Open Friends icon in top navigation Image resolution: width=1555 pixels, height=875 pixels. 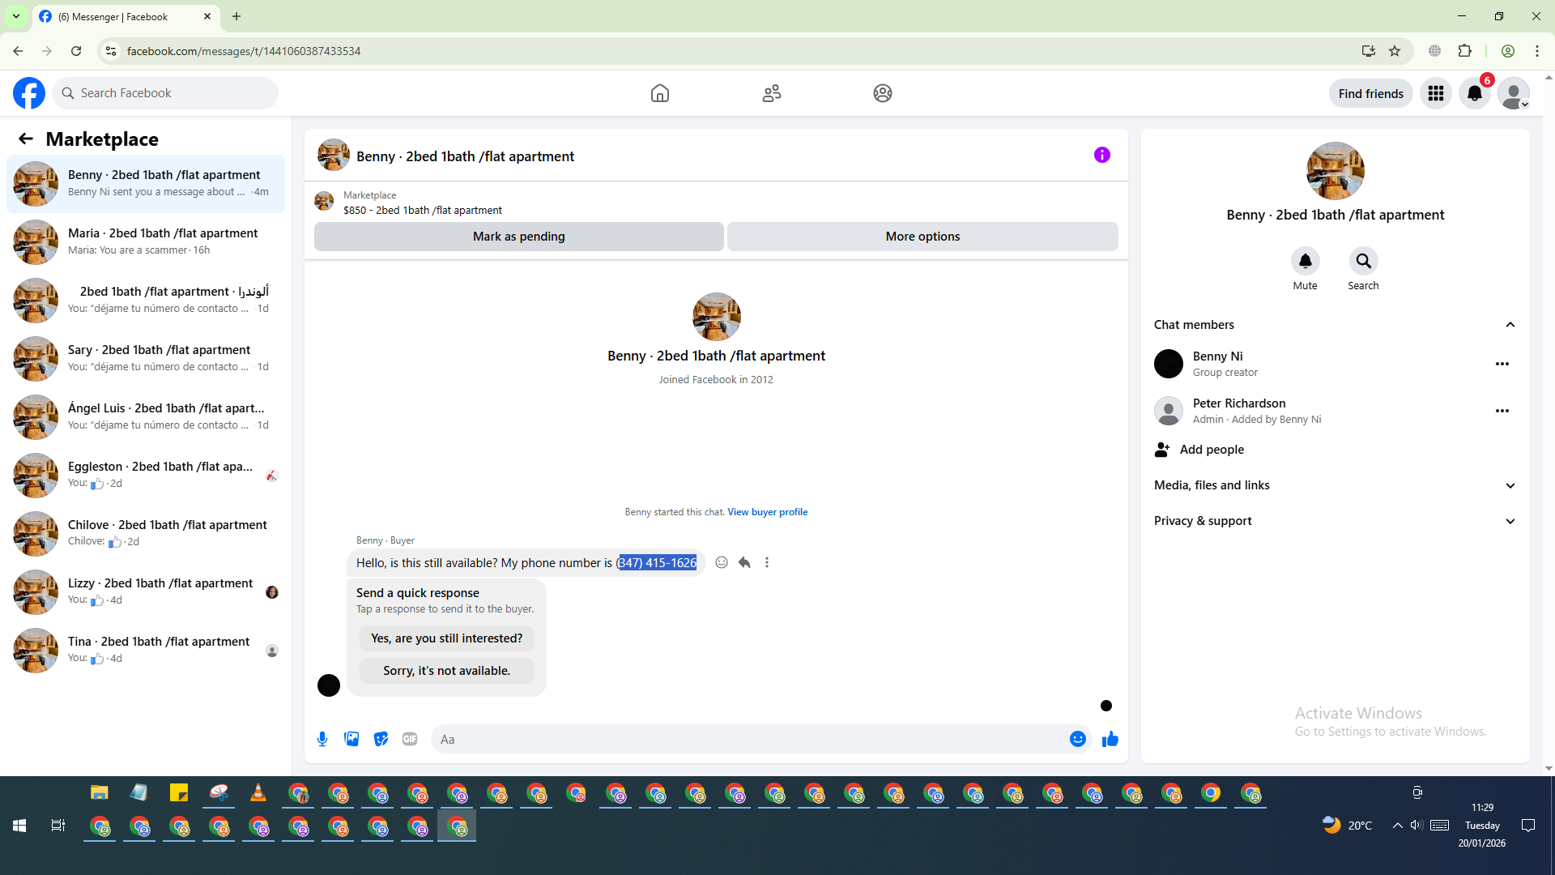pyautogui.click(x=772, y=93)
